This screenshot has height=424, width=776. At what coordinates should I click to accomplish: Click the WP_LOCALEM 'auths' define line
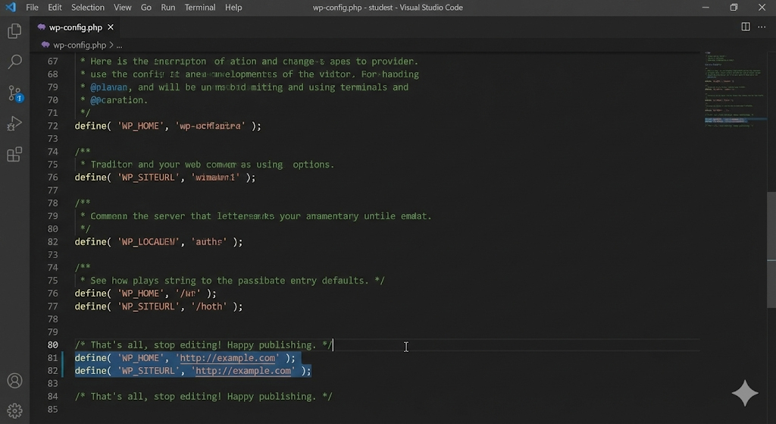click(x=159, y=242)
